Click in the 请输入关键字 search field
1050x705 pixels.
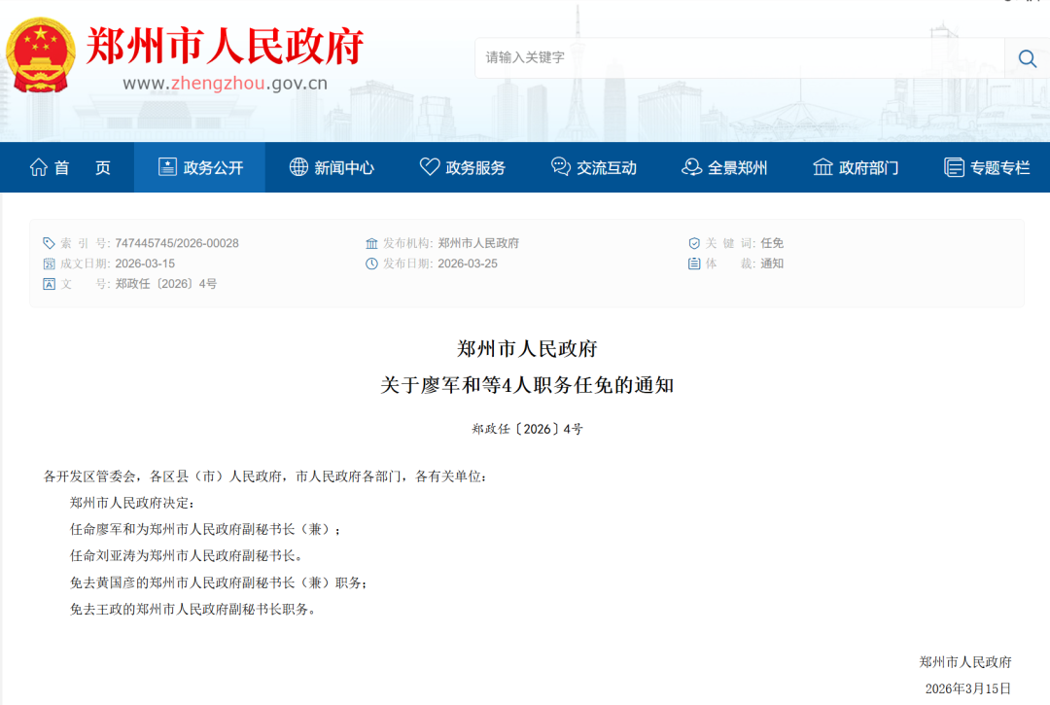click(x=739, y=58)
